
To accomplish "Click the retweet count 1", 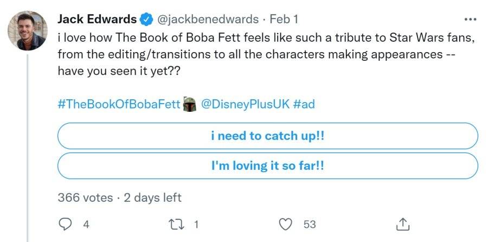I will click(196, 225).
